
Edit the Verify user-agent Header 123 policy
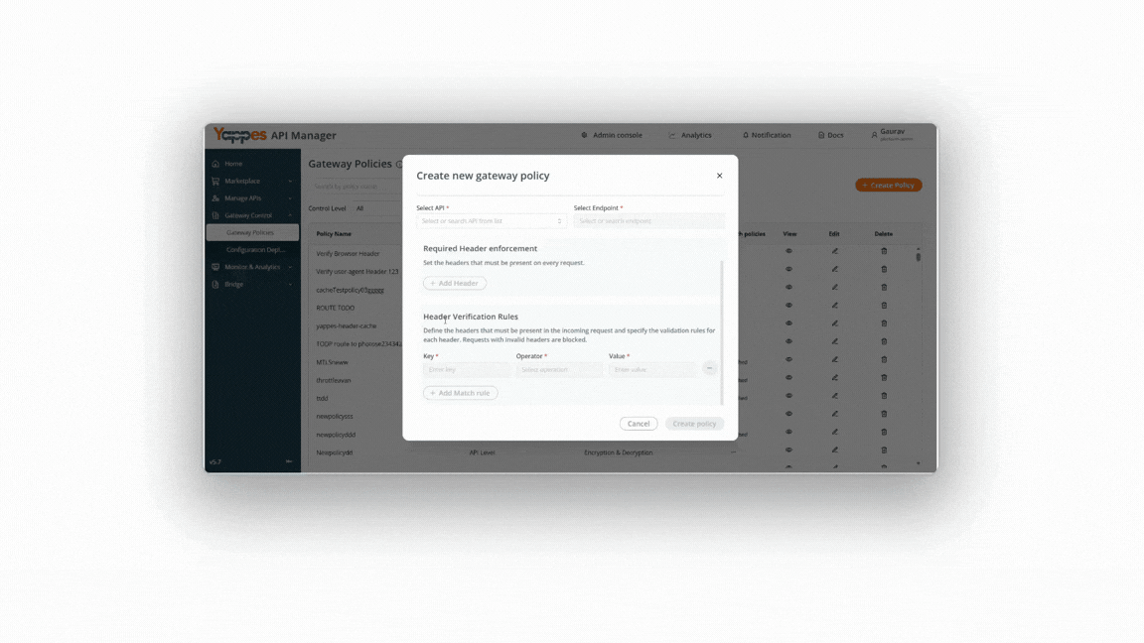pos(834,269)
